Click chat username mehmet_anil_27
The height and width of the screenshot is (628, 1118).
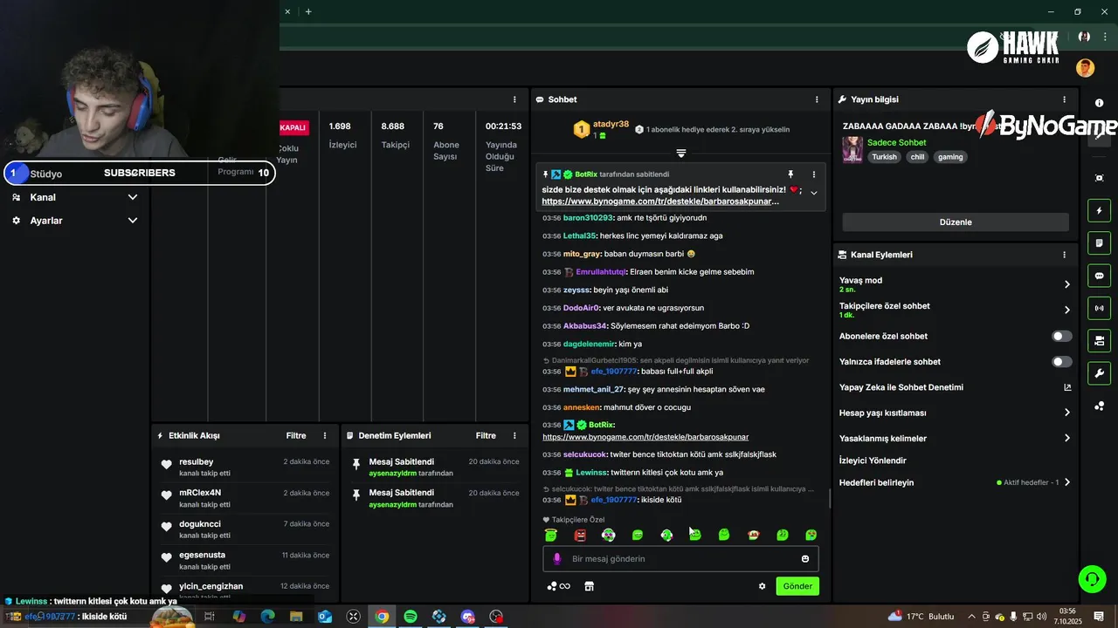pos(594,389)
